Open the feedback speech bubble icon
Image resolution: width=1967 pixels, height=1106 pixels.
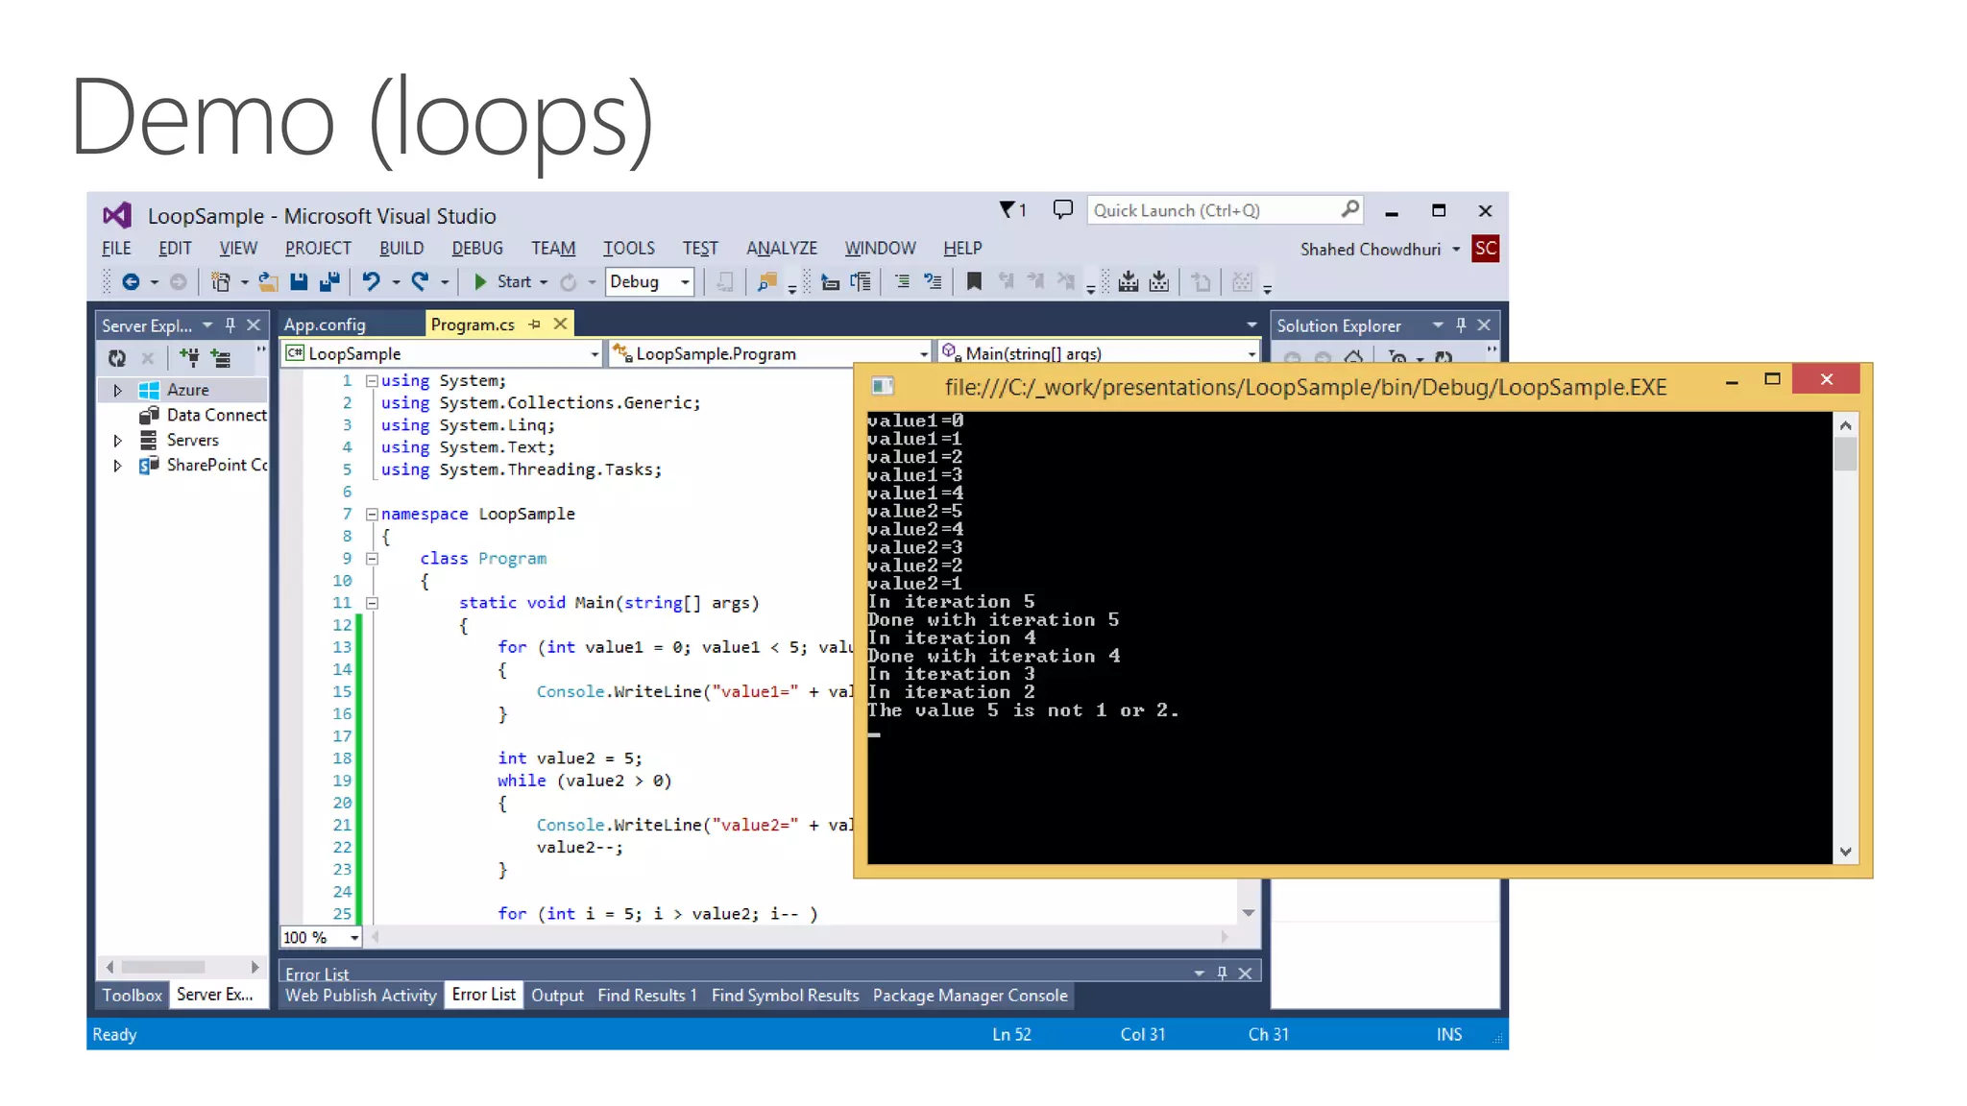(1062, 209)
